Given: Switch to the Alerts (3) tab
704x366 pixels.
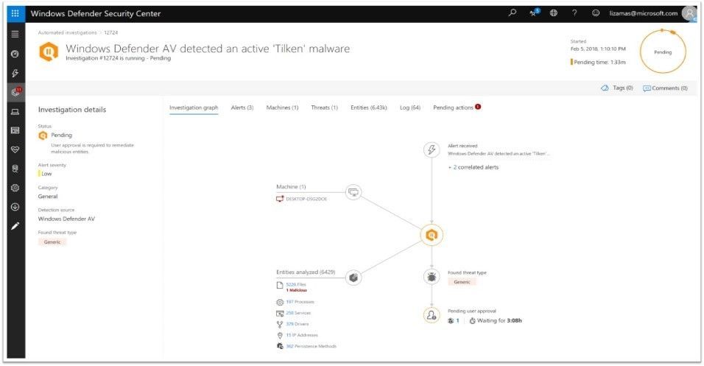Looking at the screenshot, I should pyautogui.click(x=242, y=108).
